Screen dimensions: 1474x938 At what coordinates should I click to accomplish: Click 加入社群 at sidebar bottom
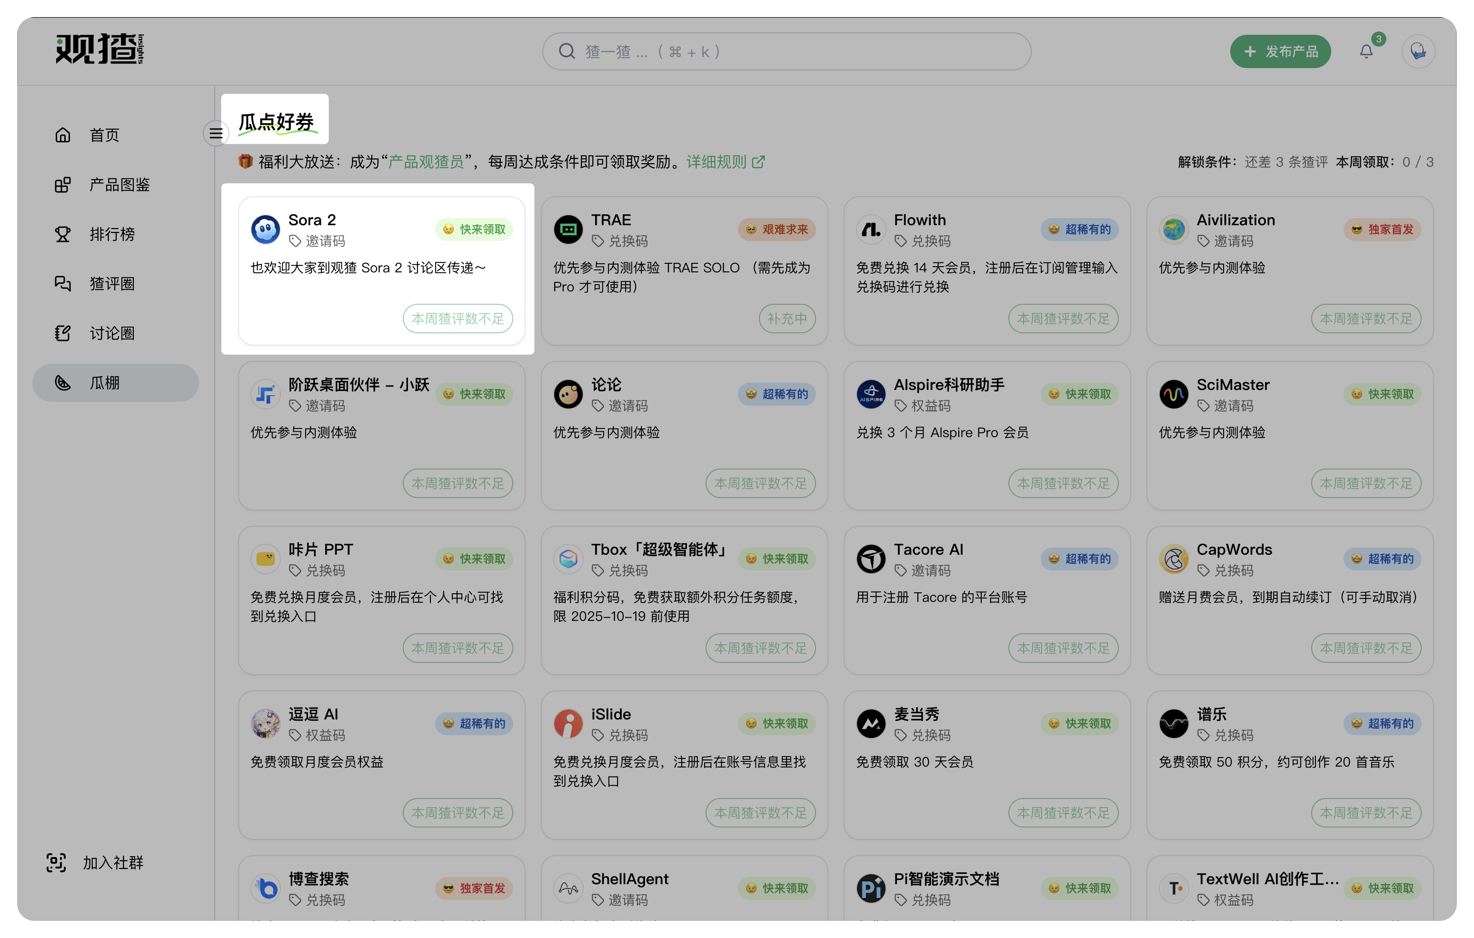[x=113, y=863]
